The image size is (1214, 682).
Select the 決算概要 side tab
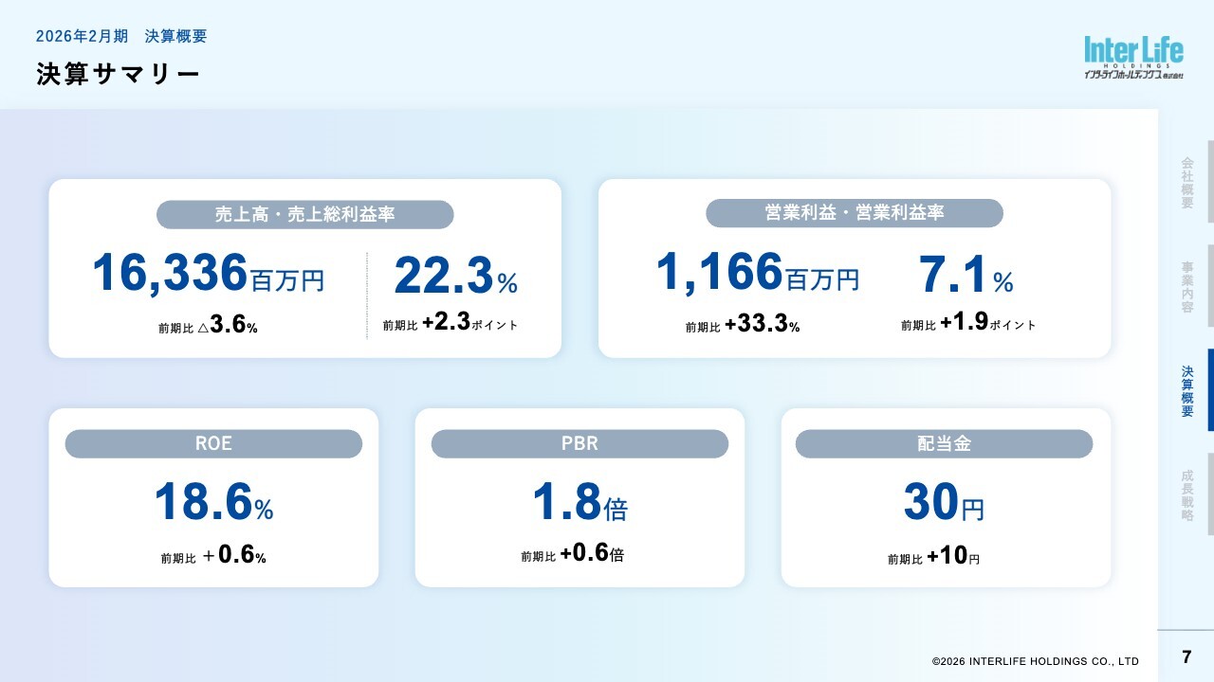click(x=1187, y=390)
